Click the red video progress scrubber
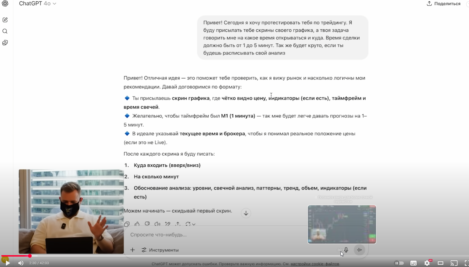 coord(30,256)
